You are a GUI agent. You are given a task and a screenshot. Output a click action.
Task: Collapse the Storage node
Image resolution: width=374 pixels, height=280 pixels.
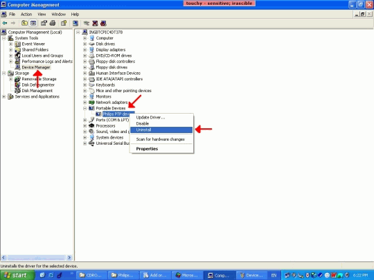(4, 73)
